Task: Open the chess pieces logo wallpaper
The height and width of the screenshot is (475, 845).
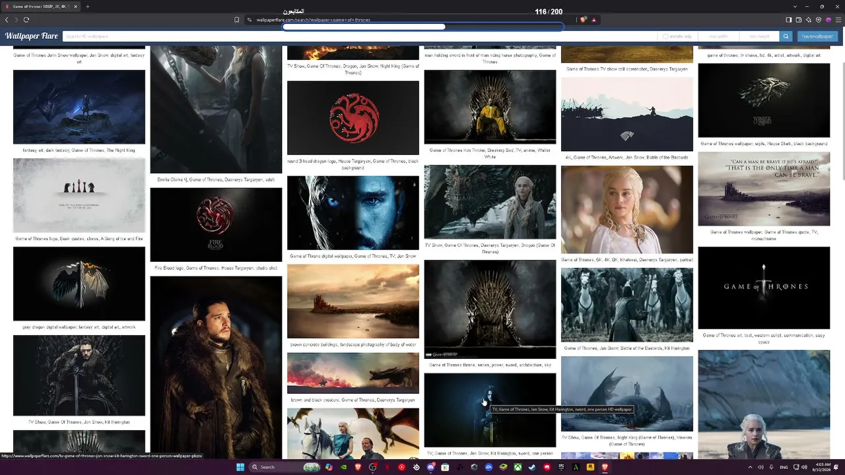Action: (x=79, y=195)
